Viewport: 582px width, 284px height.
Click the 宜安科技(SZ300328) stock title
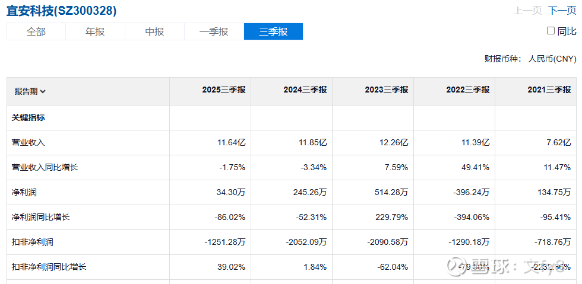(62, 11)
